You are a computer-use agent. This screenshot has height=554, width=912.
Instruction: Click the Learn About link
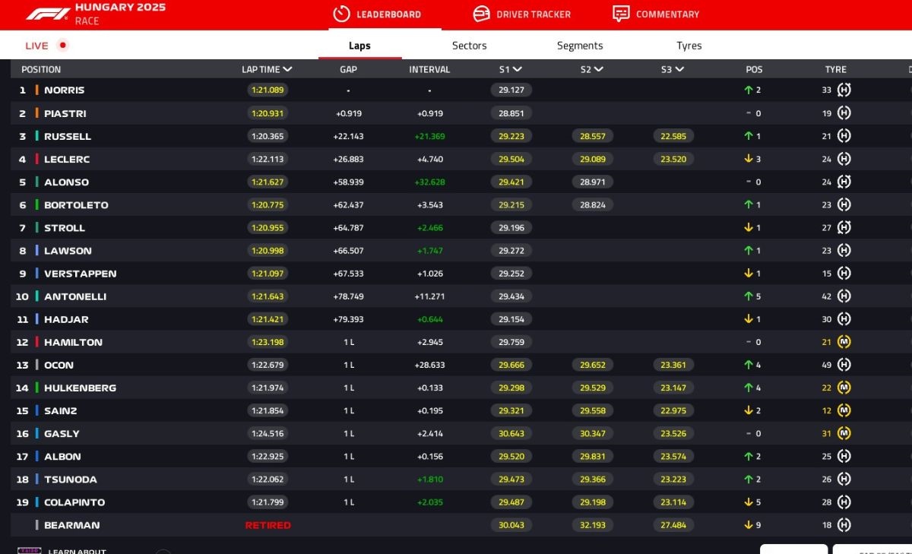point(77,551)
